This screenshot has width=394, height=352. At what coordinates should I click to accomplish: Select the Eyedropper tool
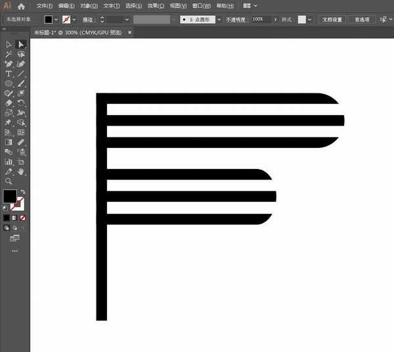pyautogui.click(x=9, y=171)
